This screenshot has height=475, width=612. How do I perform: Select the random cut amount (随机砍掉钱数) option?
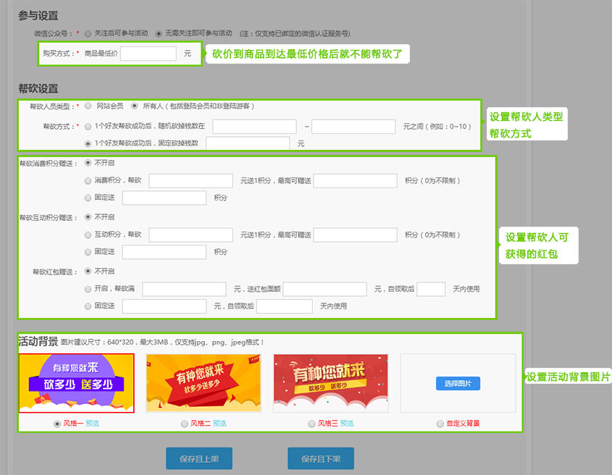coord(88,126)
